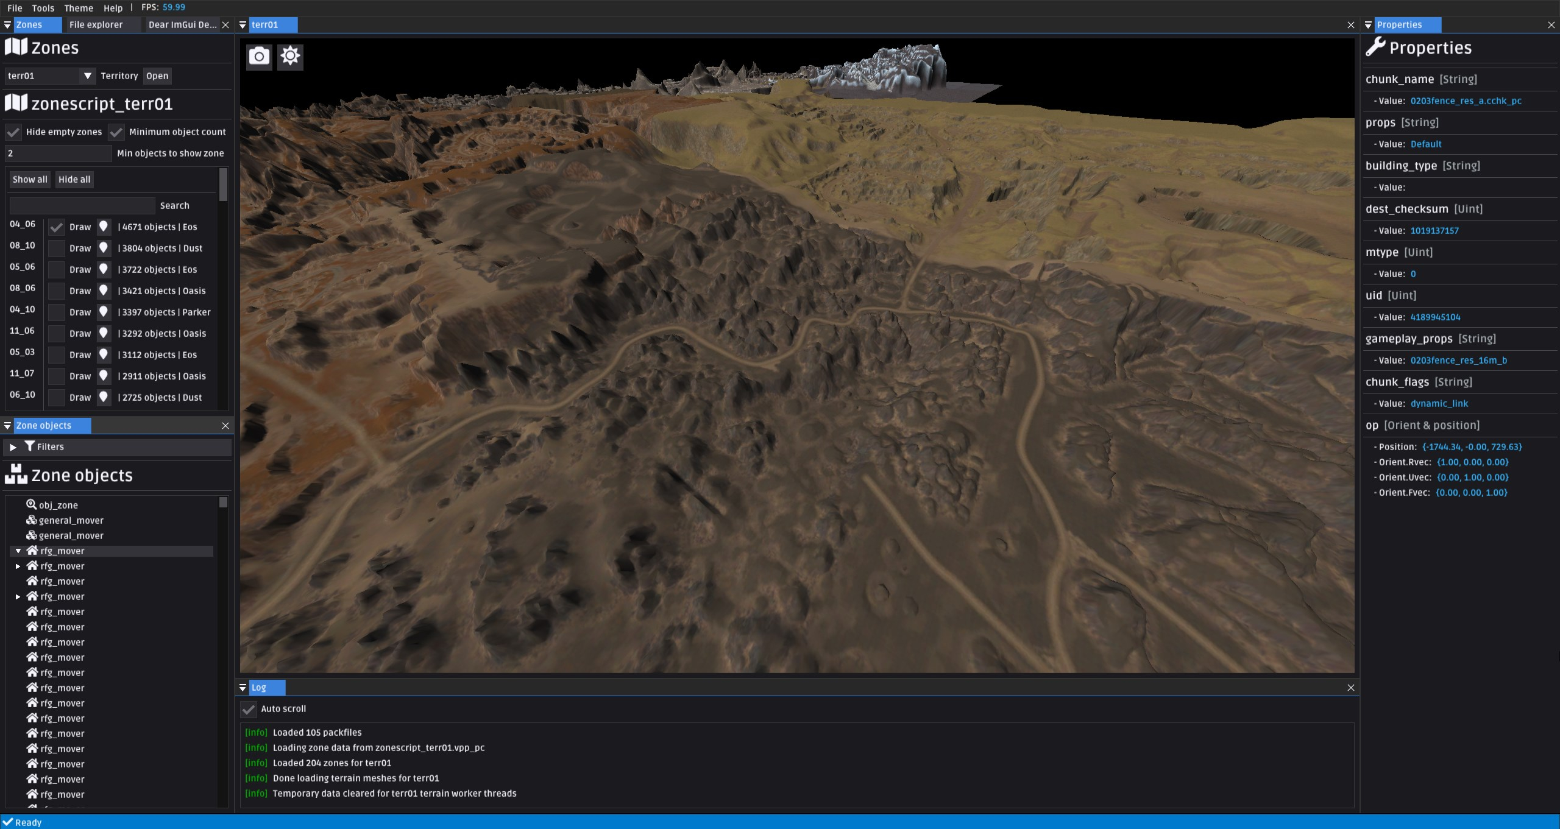This screenshot has width=1560, height=829.
Task: Click the Filters funnel icon
Action: click(30, 446)
